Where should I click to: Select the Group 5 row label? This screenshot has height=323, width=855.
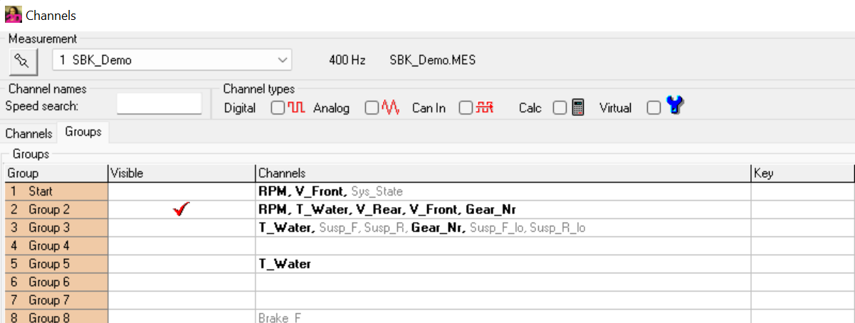[57, 264]
